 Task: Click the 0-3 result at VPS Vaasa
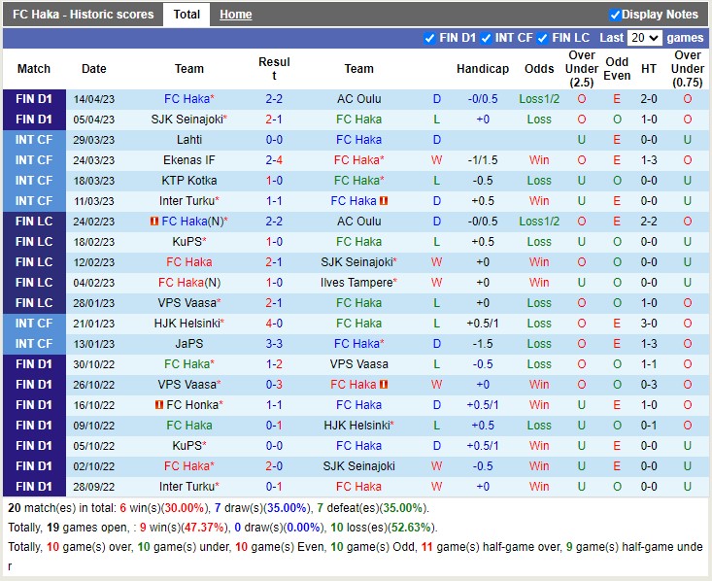pyautogui.click(x=274, y=385)
